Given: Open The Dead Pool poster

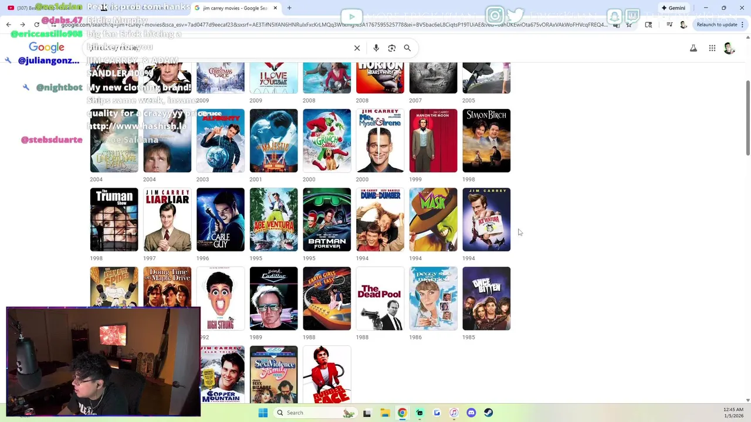Looking at the screenshot, I should click(380, 298).
